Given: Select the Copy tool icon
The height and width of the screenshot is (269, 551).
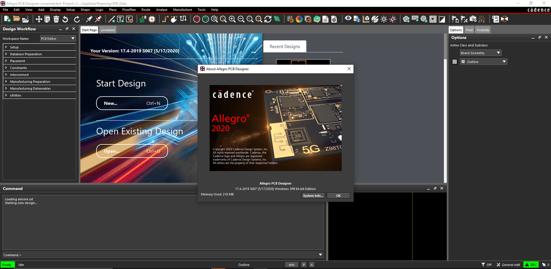Looking at the screenshot, I should click(47, 19).
